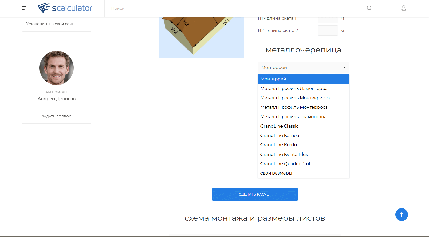Choose 'свои размеры' at list bottom
Image resolution: width=429 pixels, height=237 pixels.
click(276, 173)
